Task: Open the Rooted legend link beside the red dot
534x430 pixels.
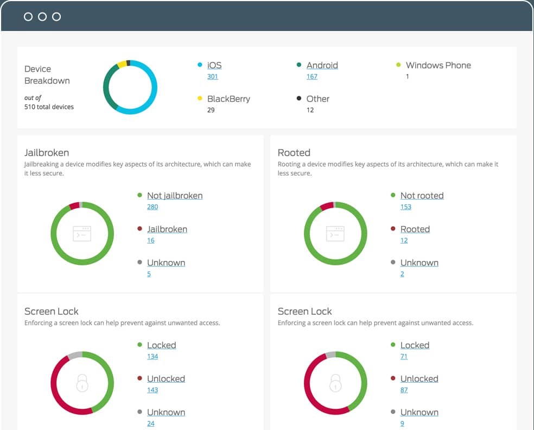Action: tap(415, 229)
